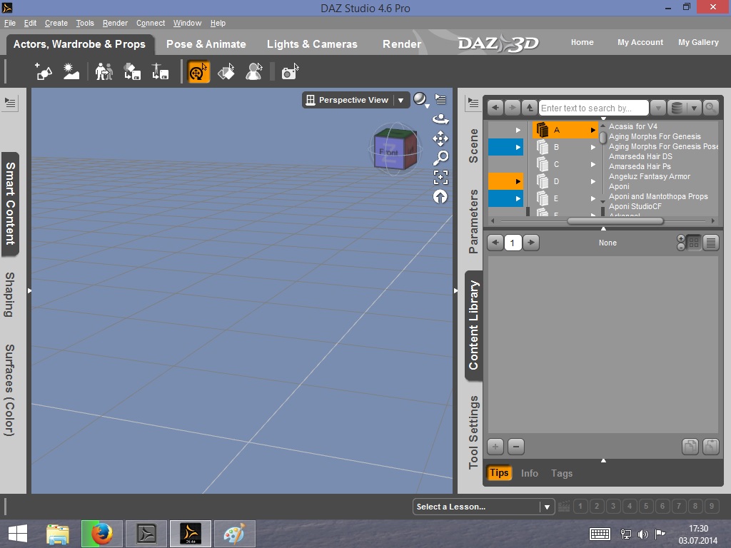Viewport: 731px width, 548px height.
Task: Click the viewport pan camera icon
Action: [440, 138]
